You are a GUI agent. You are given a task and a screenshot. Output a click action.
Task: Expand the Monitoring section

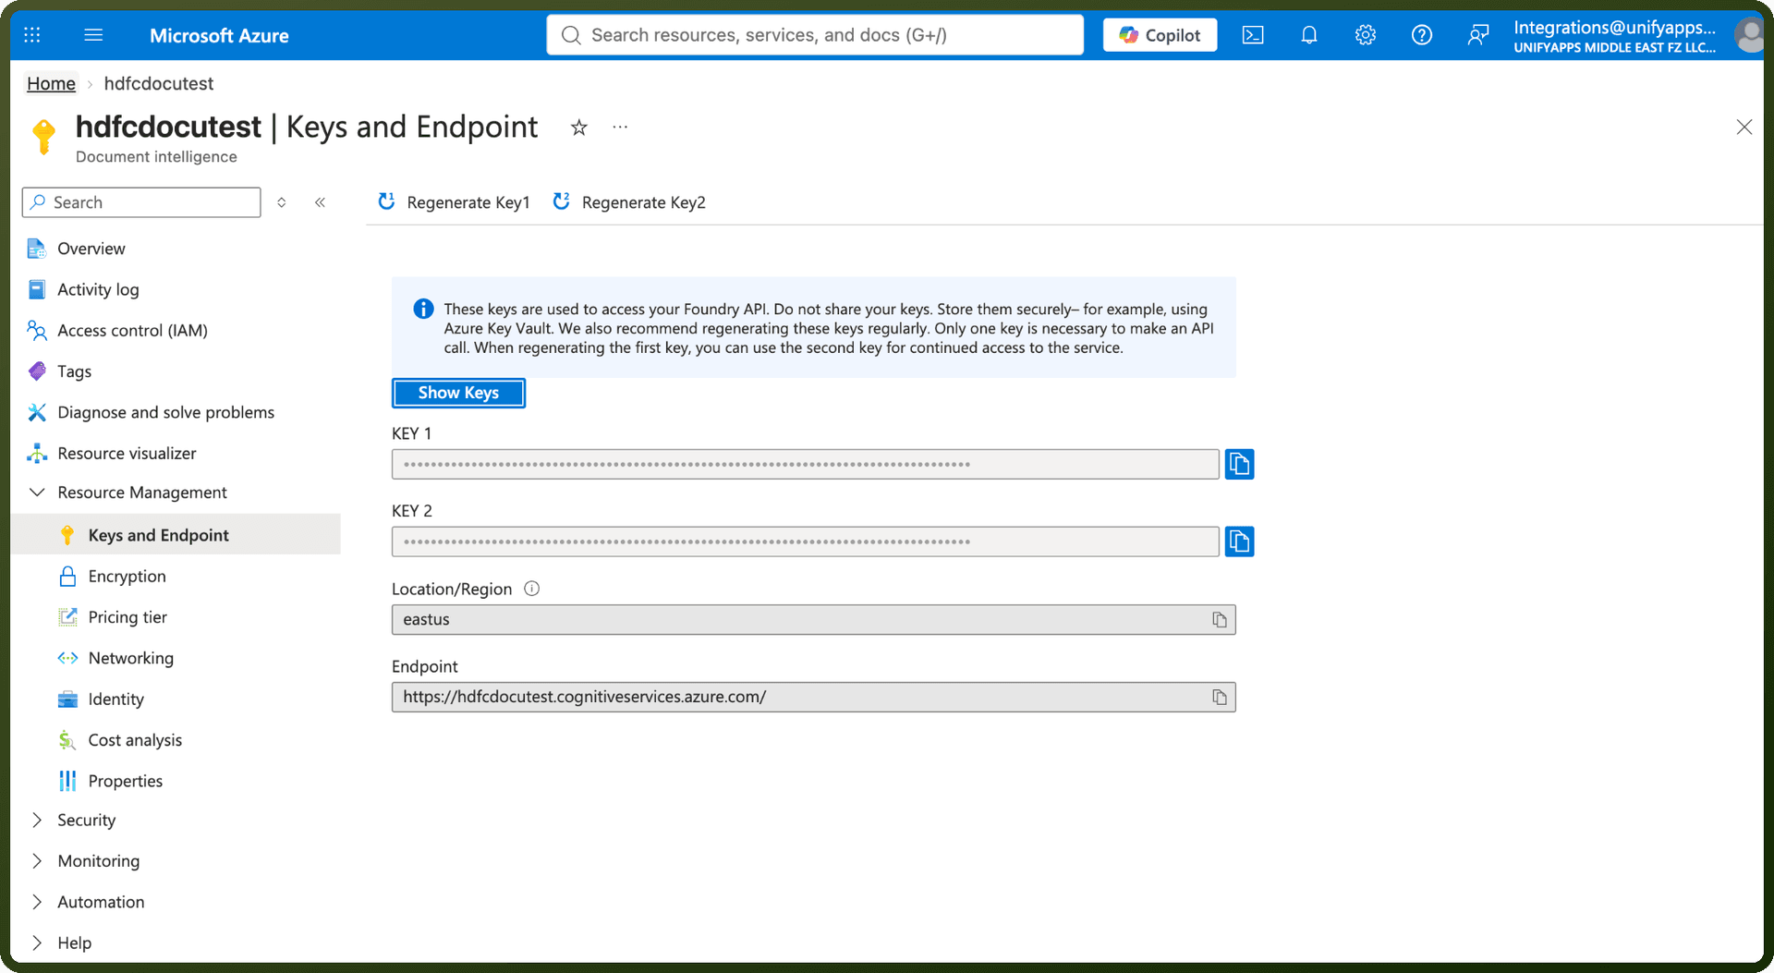pyautogui.click(x=37, y=861)
